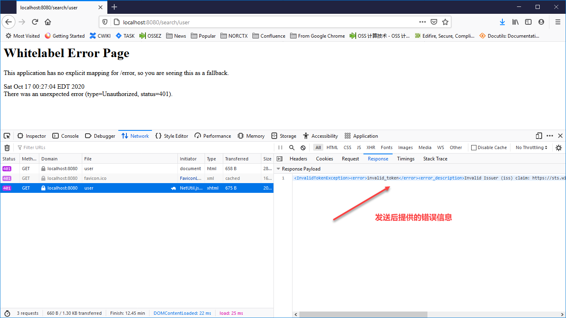Bookmark this page with the star icon
The width and height of the screenshot is (566, 318).
(x=445, y=22)
